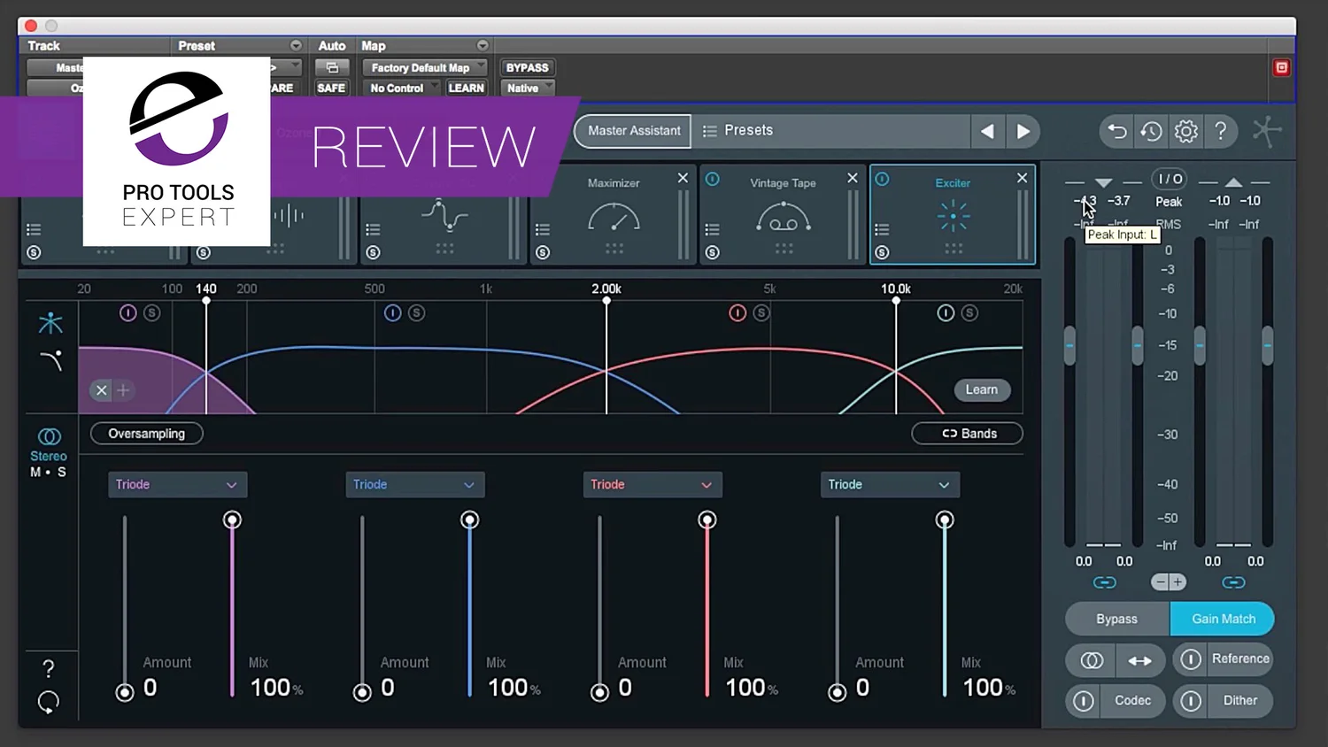Toggle Exciter module power

pyautogui.click(x=882, y=179)
